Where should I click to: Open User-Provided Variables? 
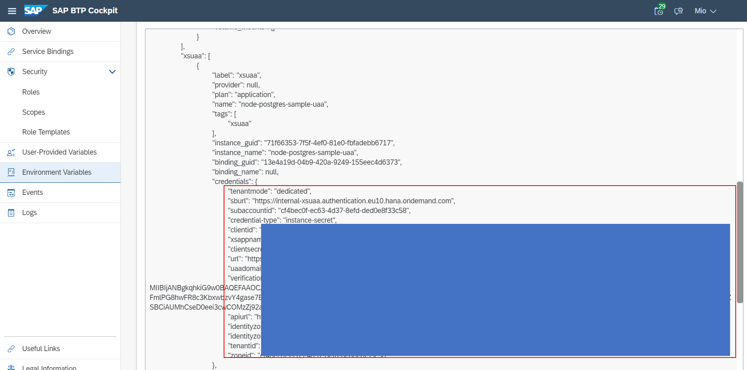pyautogui.click(x=60, y=152)
